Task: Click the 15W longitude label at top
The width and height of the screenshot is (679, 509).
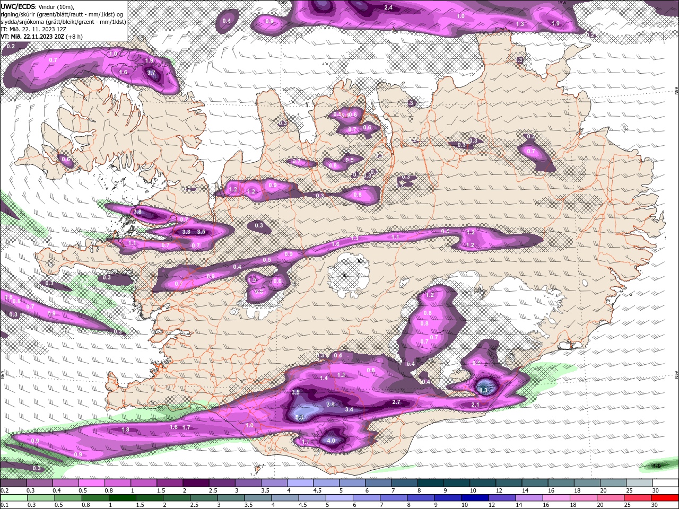Action: click(562, 3)
